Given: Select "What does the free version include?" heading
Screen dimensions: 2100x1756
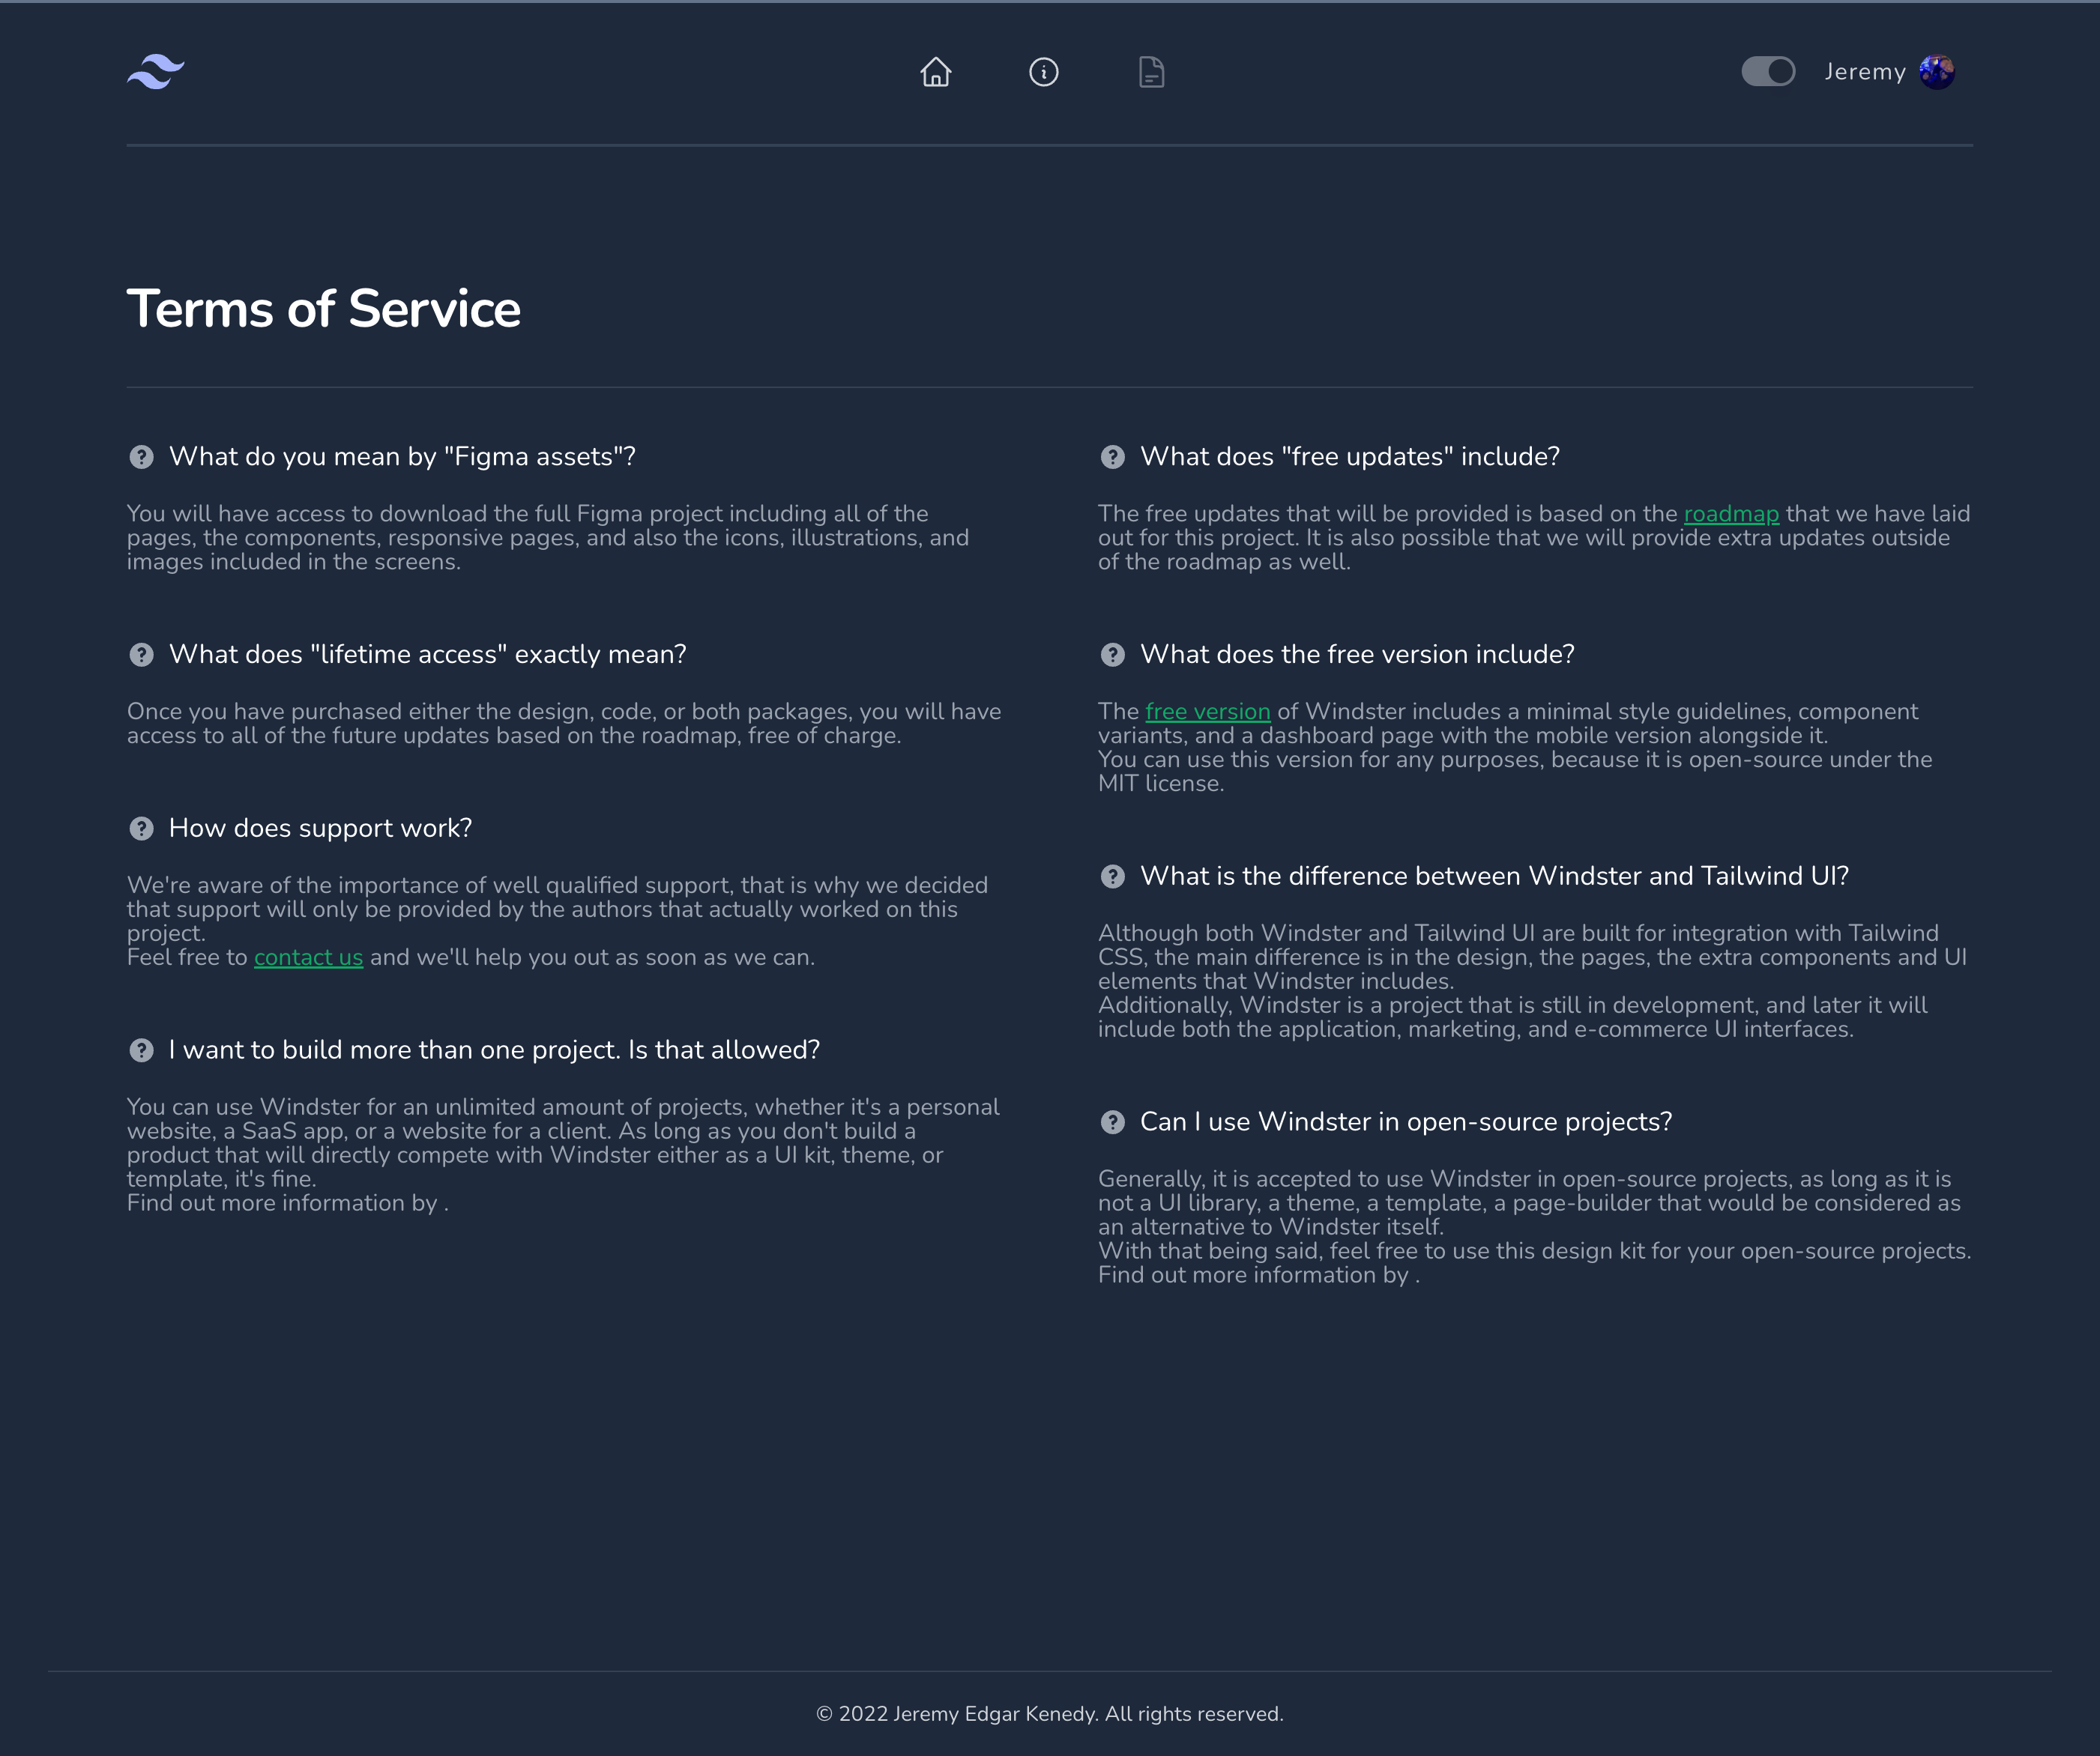Looking at the screenshot, I should point(1357,655).
